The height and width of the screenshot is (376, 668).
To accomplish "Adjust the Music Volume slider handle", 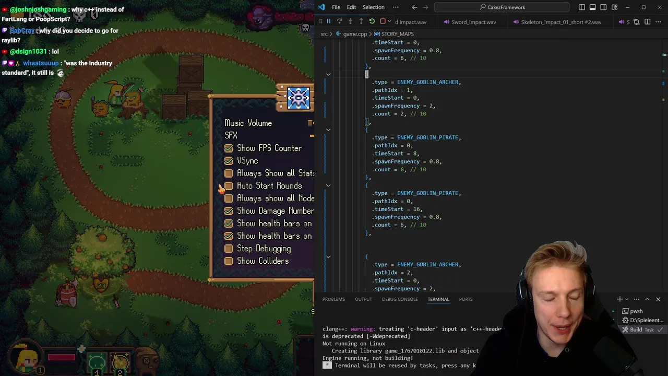I will [311, 123].
